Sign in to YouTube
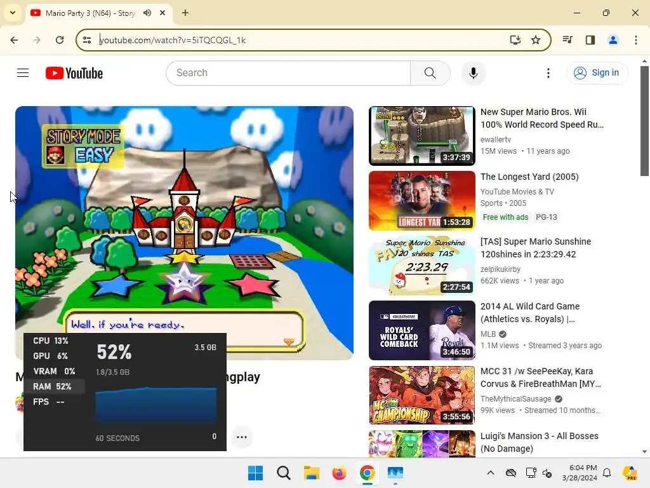Screen dimensions: 650x488 [x=597, y=73]
